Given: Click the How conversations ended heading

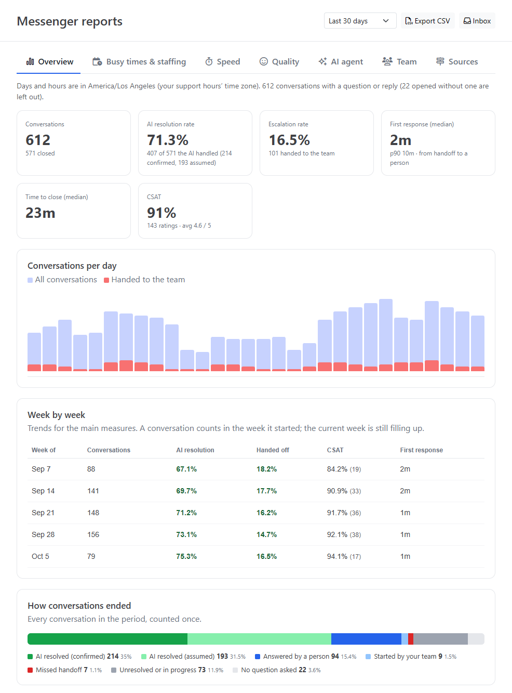Looking at the screenshot, I should pos(79,606).
